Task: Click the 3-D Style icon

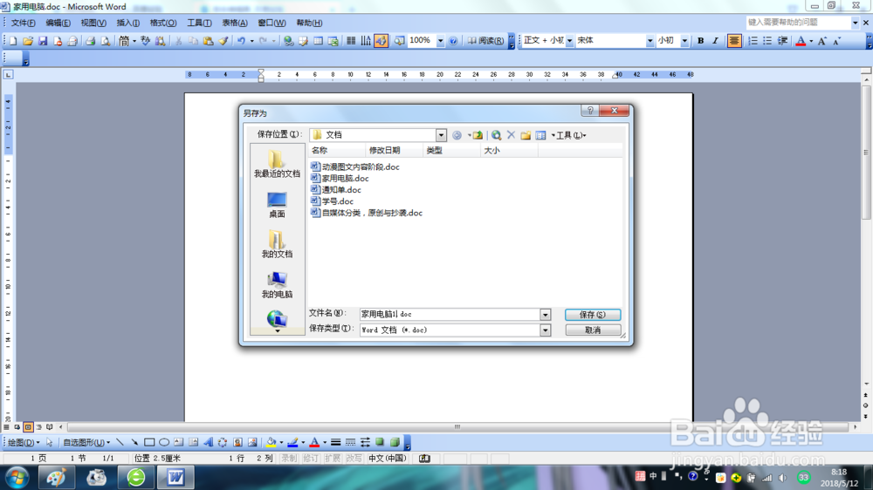Action: (395, 443)
